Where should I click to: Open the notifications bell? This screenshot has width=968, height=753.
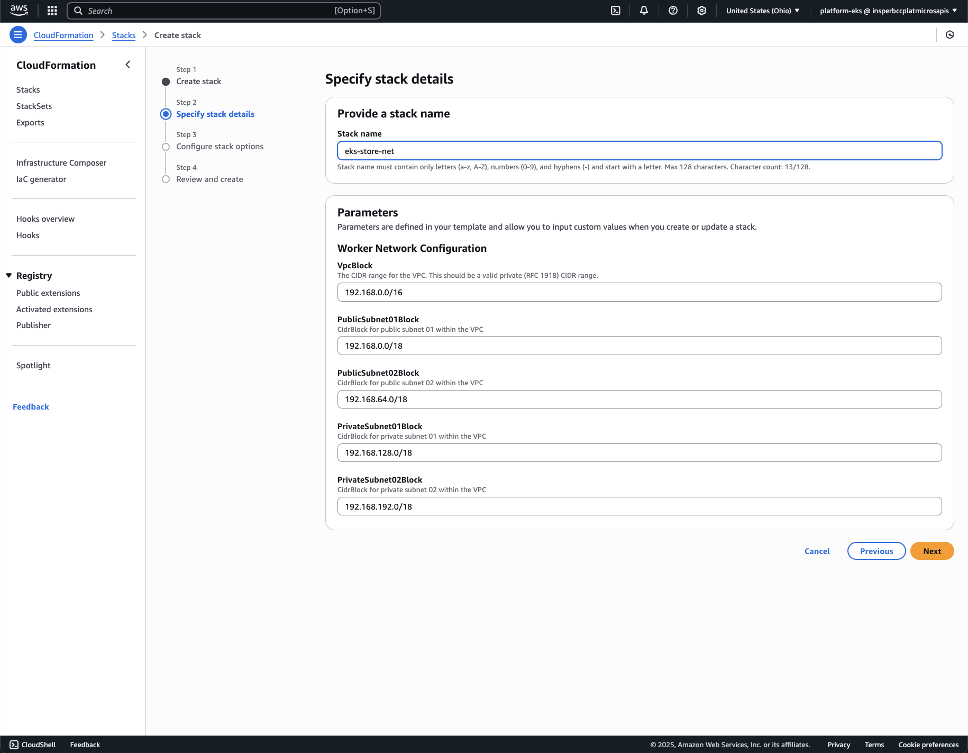pos(644,11)
